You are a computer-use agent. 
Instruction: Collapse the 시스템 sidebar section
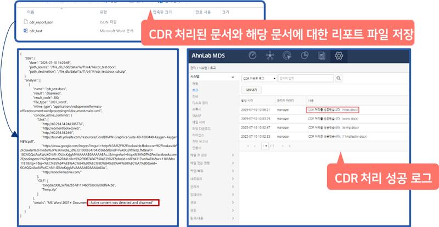233,77
